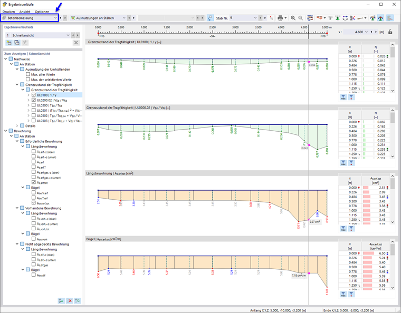Click the 2.51 value in the Längsbewehrung table
The image size is (401, 313).
click(x=382, y=188)
